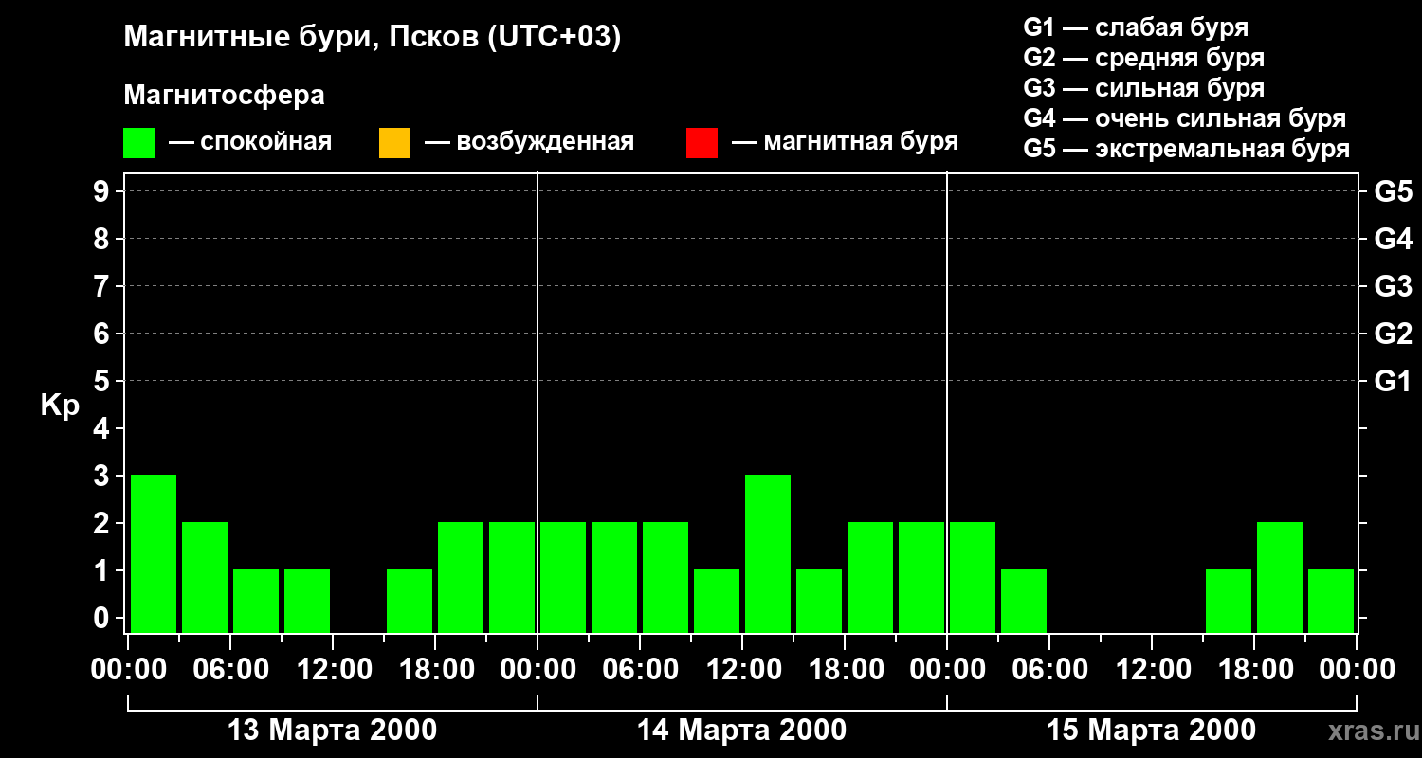Select the "— магнитная буря" legend label
This screenshot has height=758, width=1422.
click(845, 142)
